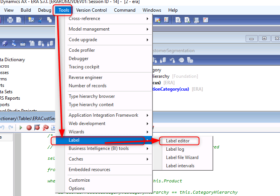
Task: Click the Redo arrow in editor toolbar
Action: 11,127
